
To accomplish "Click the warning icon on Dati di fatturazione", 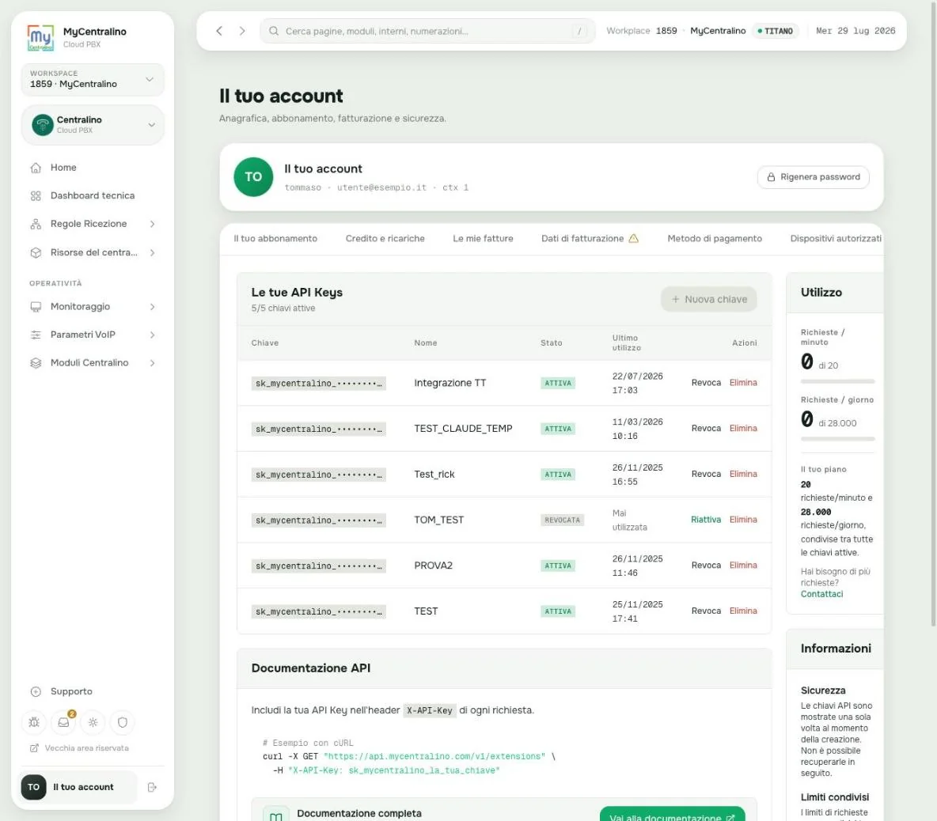I will [633, 238].
